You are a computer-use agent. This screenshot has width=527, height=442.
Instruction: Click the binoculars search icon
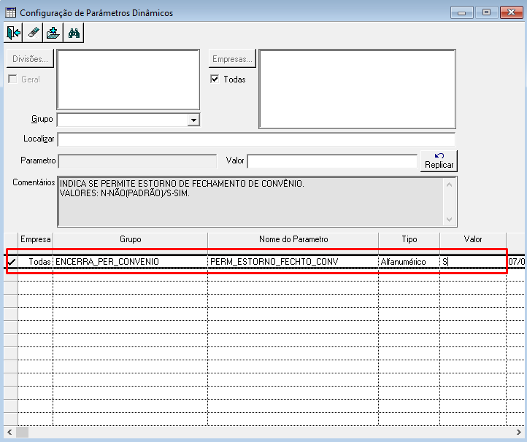click(x=74, y=33)
